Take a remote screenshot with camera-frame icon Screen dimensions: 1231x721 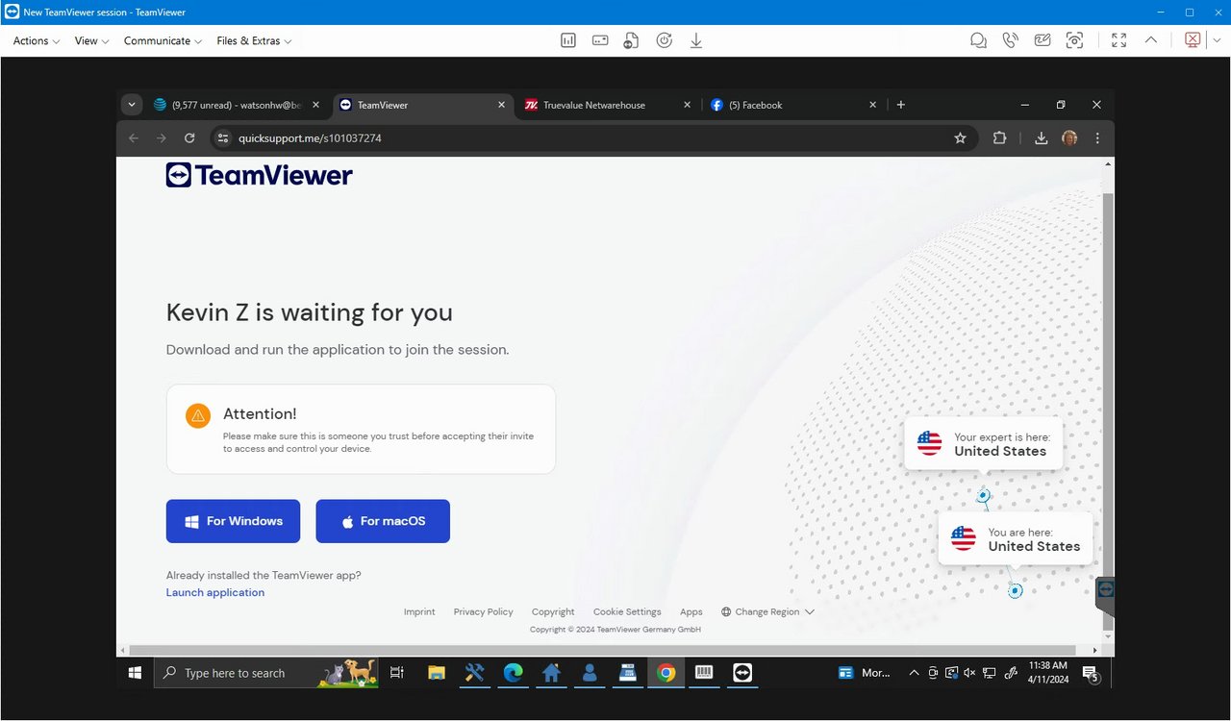point(1074,40)
